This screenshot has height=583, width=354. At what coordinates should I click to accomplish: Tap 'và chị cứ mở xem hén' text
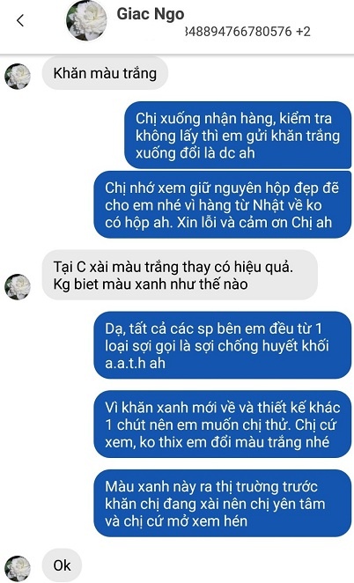click(x=176, y=520)
